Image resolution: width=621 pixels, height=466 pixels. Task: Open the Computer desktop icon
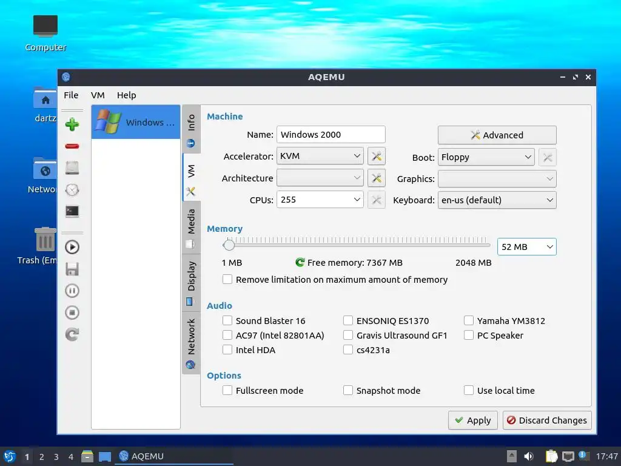pyautogui.click(x=45, y=33)
